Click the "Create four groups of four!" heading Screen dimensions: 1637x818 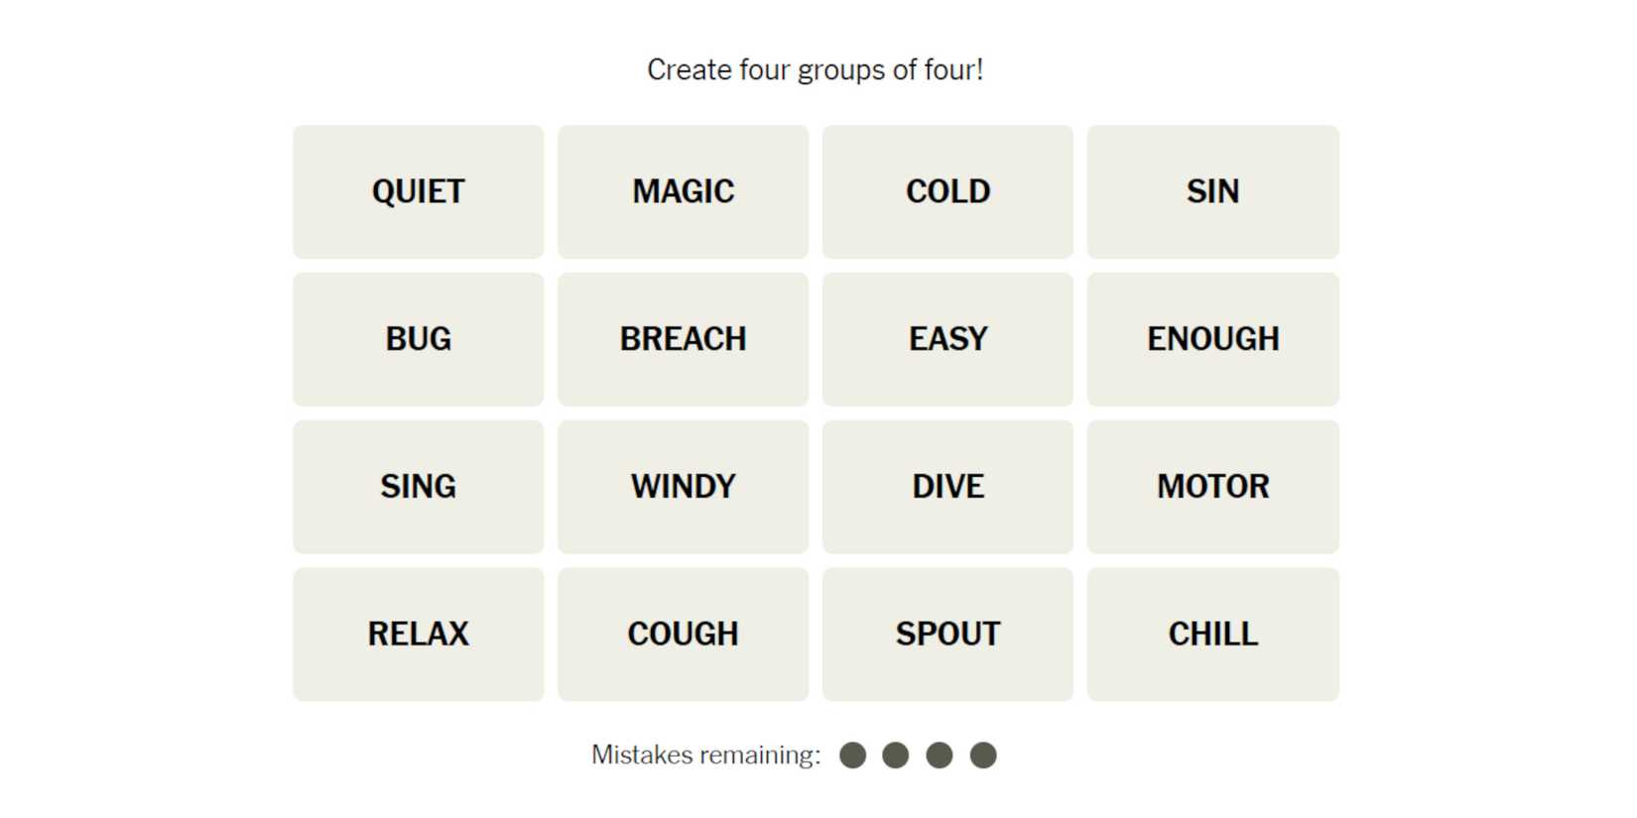pos(815,70)
